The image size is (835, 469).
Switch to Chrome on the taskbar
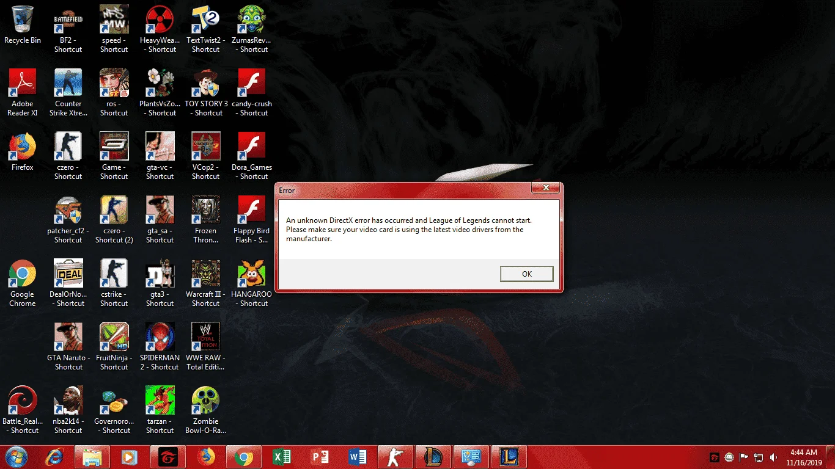point(243,457)
